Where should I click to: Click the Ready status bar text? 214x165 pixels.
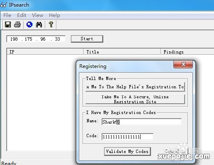9,163
